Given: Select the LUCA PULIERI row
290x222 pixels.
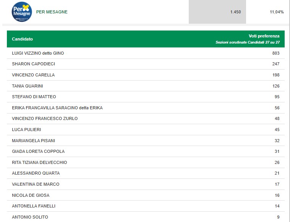Looking at the screenshot, I should point(146,130).
